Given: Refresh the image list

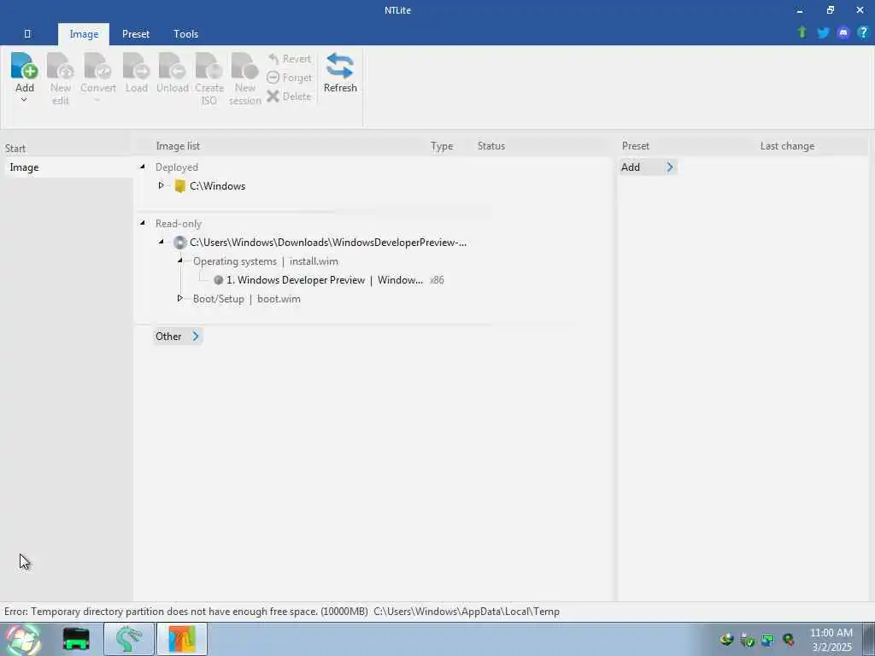Looking at the screenshot, I should pyautogui.click(x=340, y=73).
